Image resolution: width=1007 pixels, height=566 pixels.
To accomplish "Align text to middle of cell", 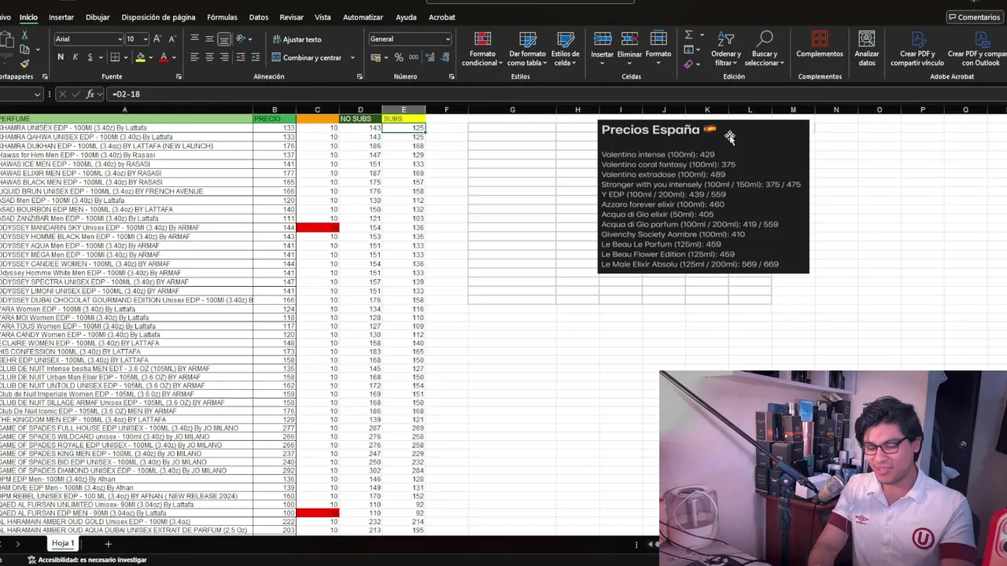I will point(209,39).
